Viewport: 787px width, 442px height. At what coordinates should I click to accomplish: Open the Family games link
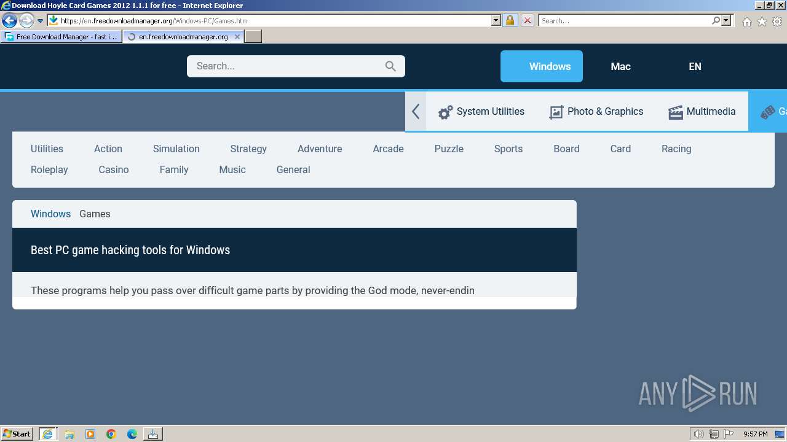tap(174, 169)
